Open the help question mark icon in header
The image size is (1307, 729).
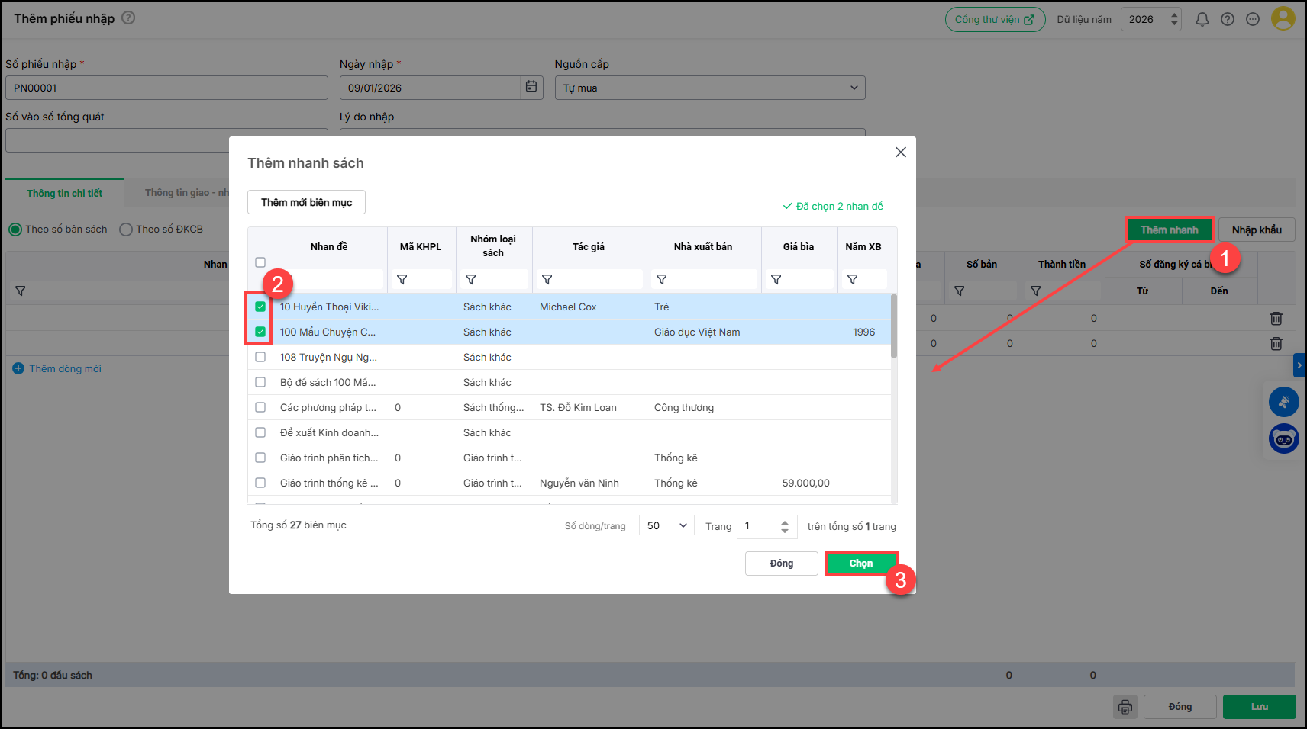coord(1228,19)
